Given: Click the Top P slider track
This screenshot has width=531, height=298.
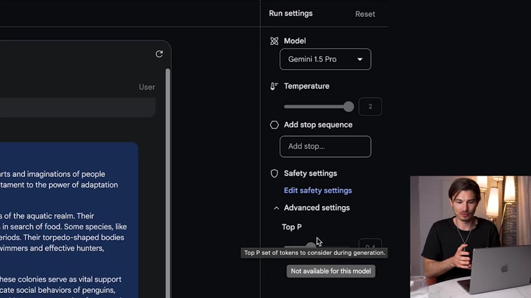Looking at the screenshot, I should pyautogui.click(x=298, y=246).
